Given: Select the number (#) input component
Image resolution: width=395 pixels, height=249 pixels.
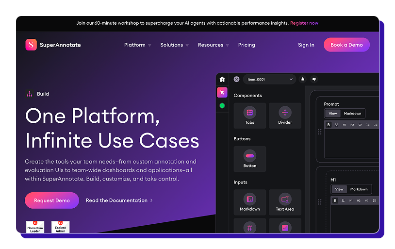Looking at the screenshot, I should click(x=249, y=226).
